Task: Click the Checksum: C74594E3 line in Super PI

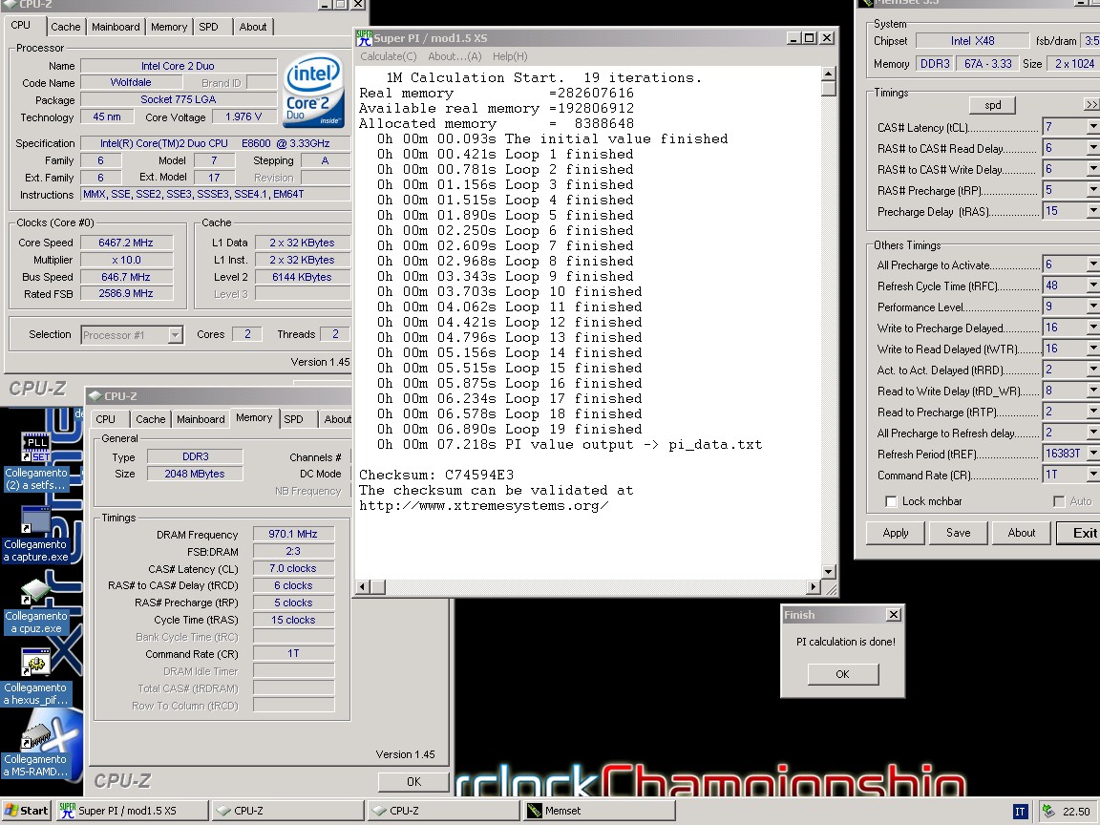Action: (x=436, y=475)
